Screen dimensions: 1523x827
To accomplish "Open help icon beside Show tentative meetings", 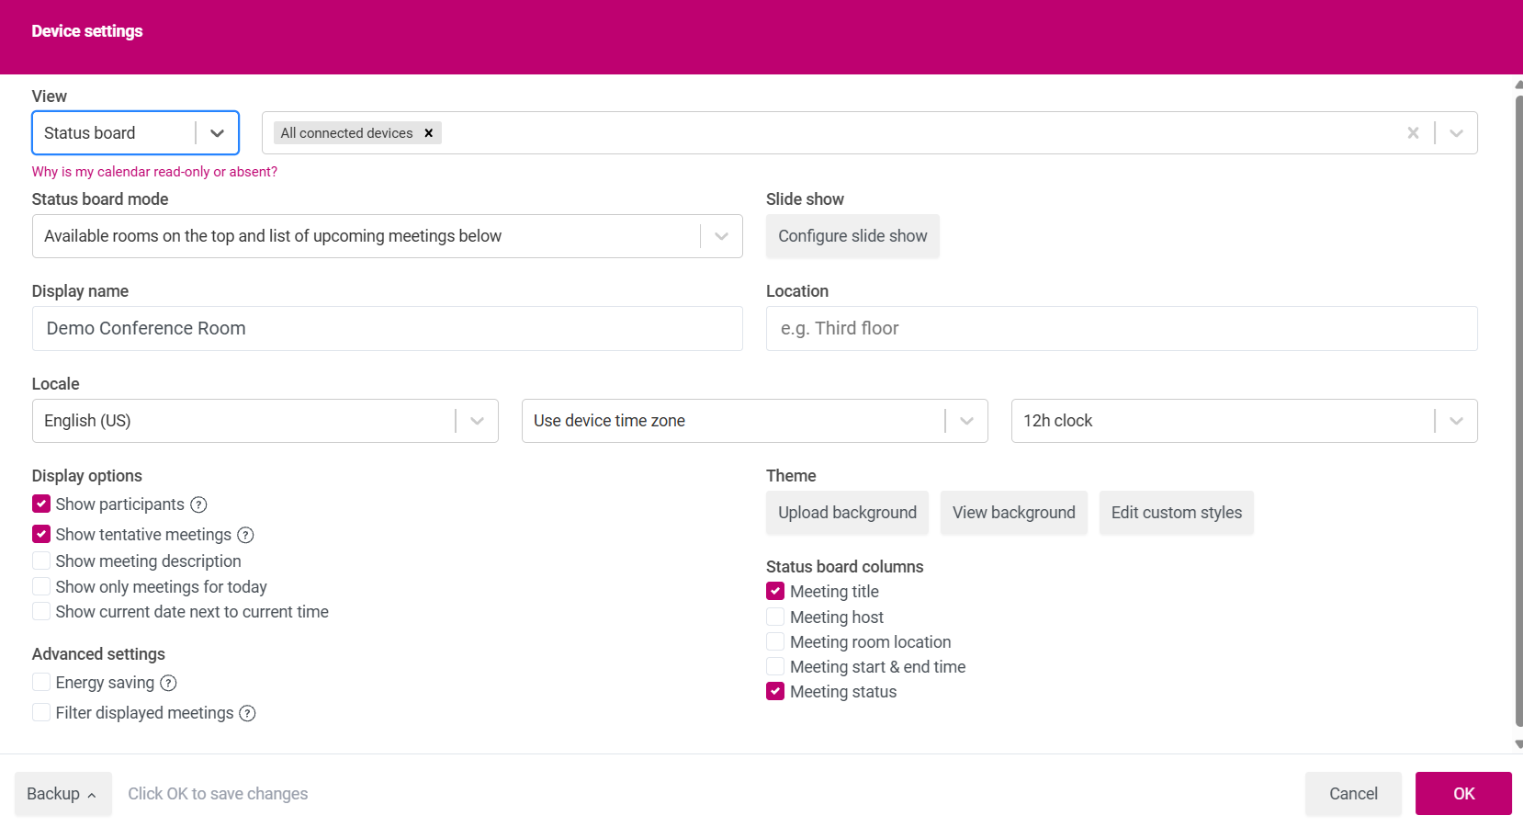I will 245,535.
